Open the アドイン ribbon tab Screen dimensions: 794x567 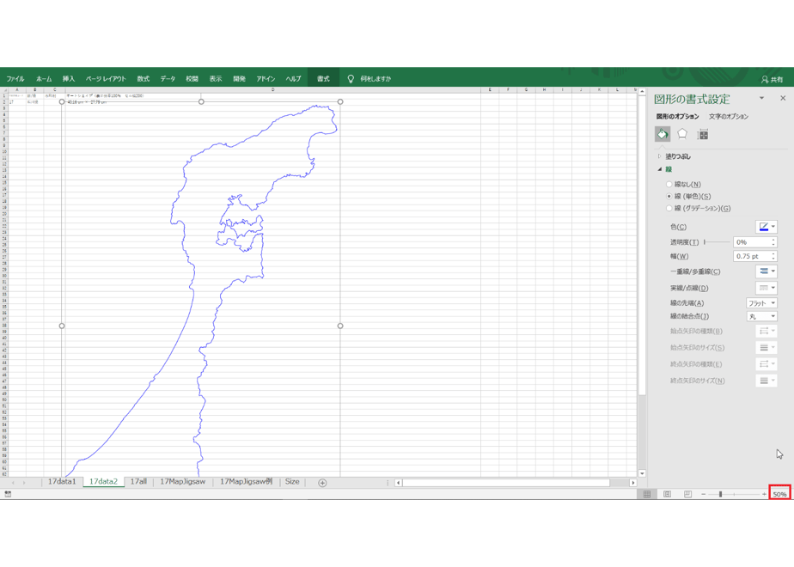coord(266,79)
